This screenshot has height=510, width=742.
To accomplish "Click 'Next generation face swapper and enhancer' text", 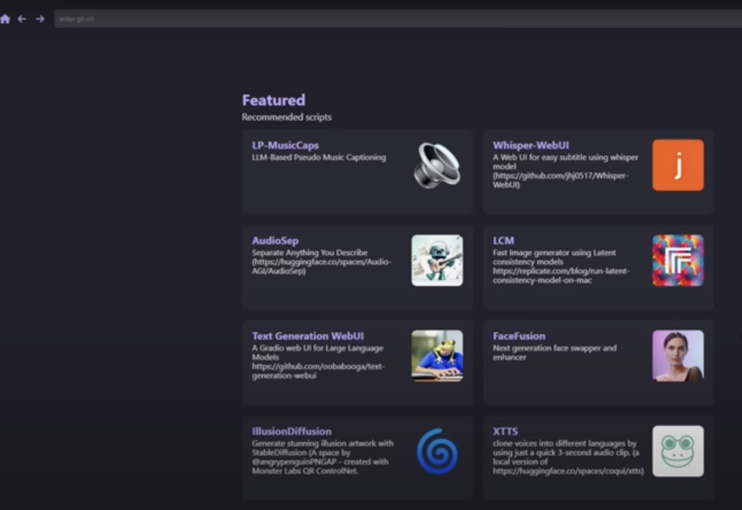I will (x=554, y=353).
